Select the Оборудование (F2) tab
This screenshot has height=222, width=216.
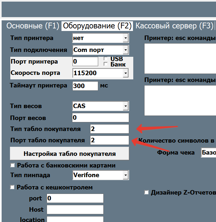tap(97, 26)
